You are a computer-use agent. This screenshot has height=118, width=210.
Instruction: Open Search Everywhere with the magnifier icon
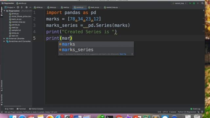tap(202, 3)
